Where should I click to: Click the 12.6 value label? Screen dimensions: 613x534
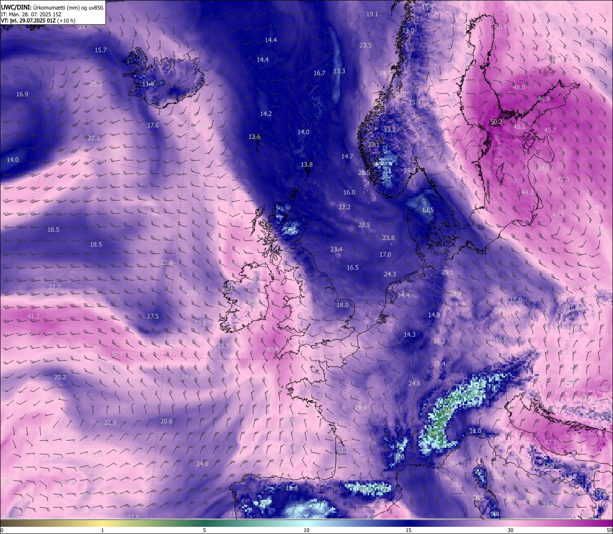(x=254, y=137)
